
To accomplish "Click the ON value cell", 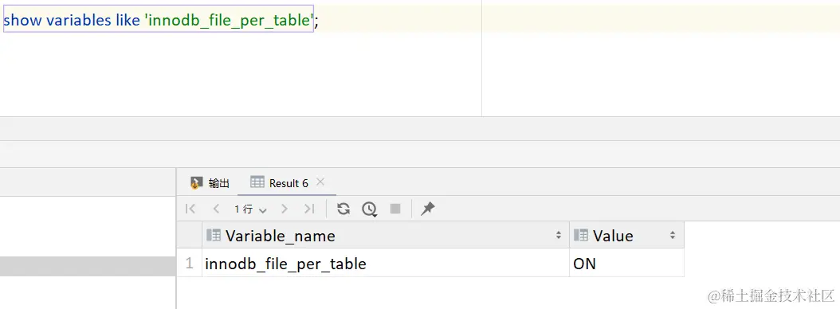I will pyautogui.click(x=626, y=263).
